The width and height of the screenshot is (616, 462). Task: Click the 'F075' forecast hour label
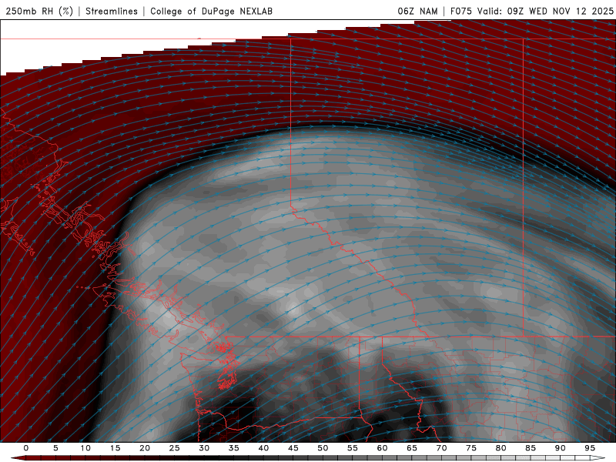[x=461, y=12]
